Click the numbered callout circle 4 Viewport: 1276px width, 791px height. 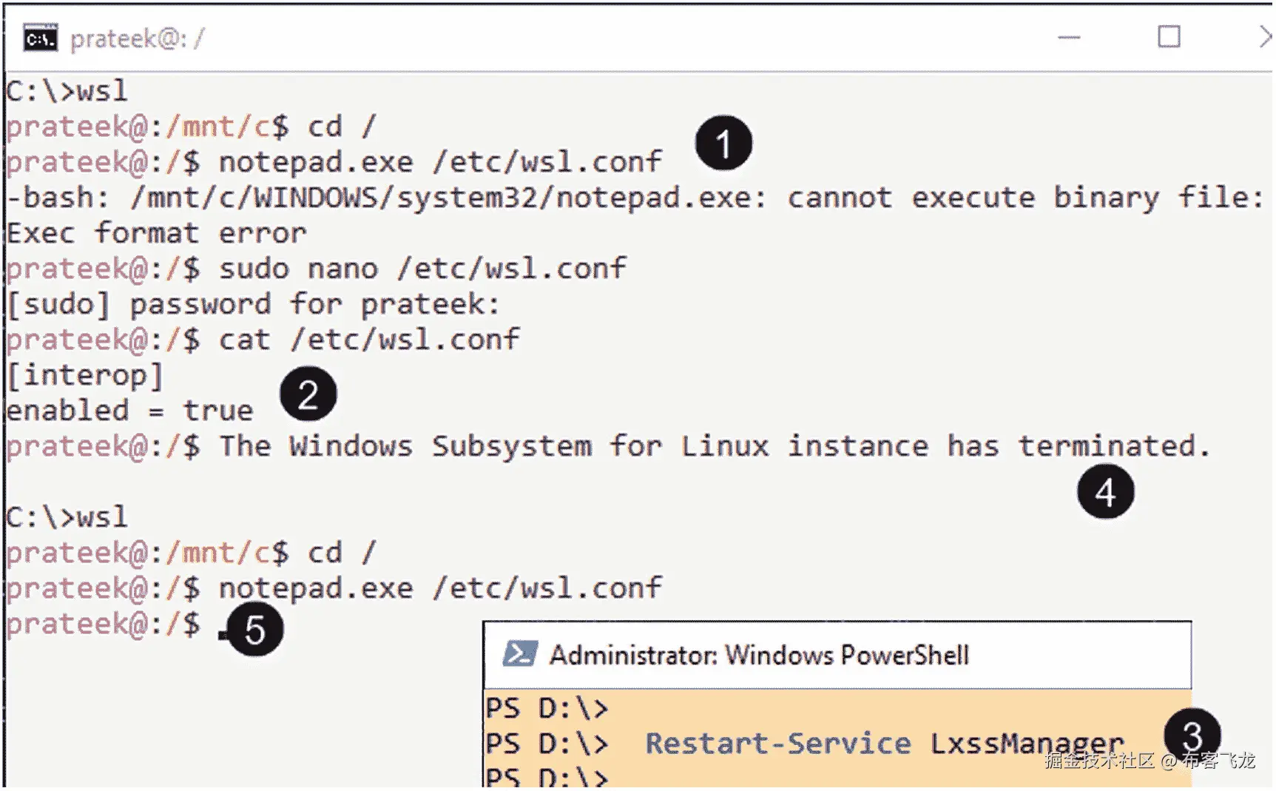pos(1105,492)
